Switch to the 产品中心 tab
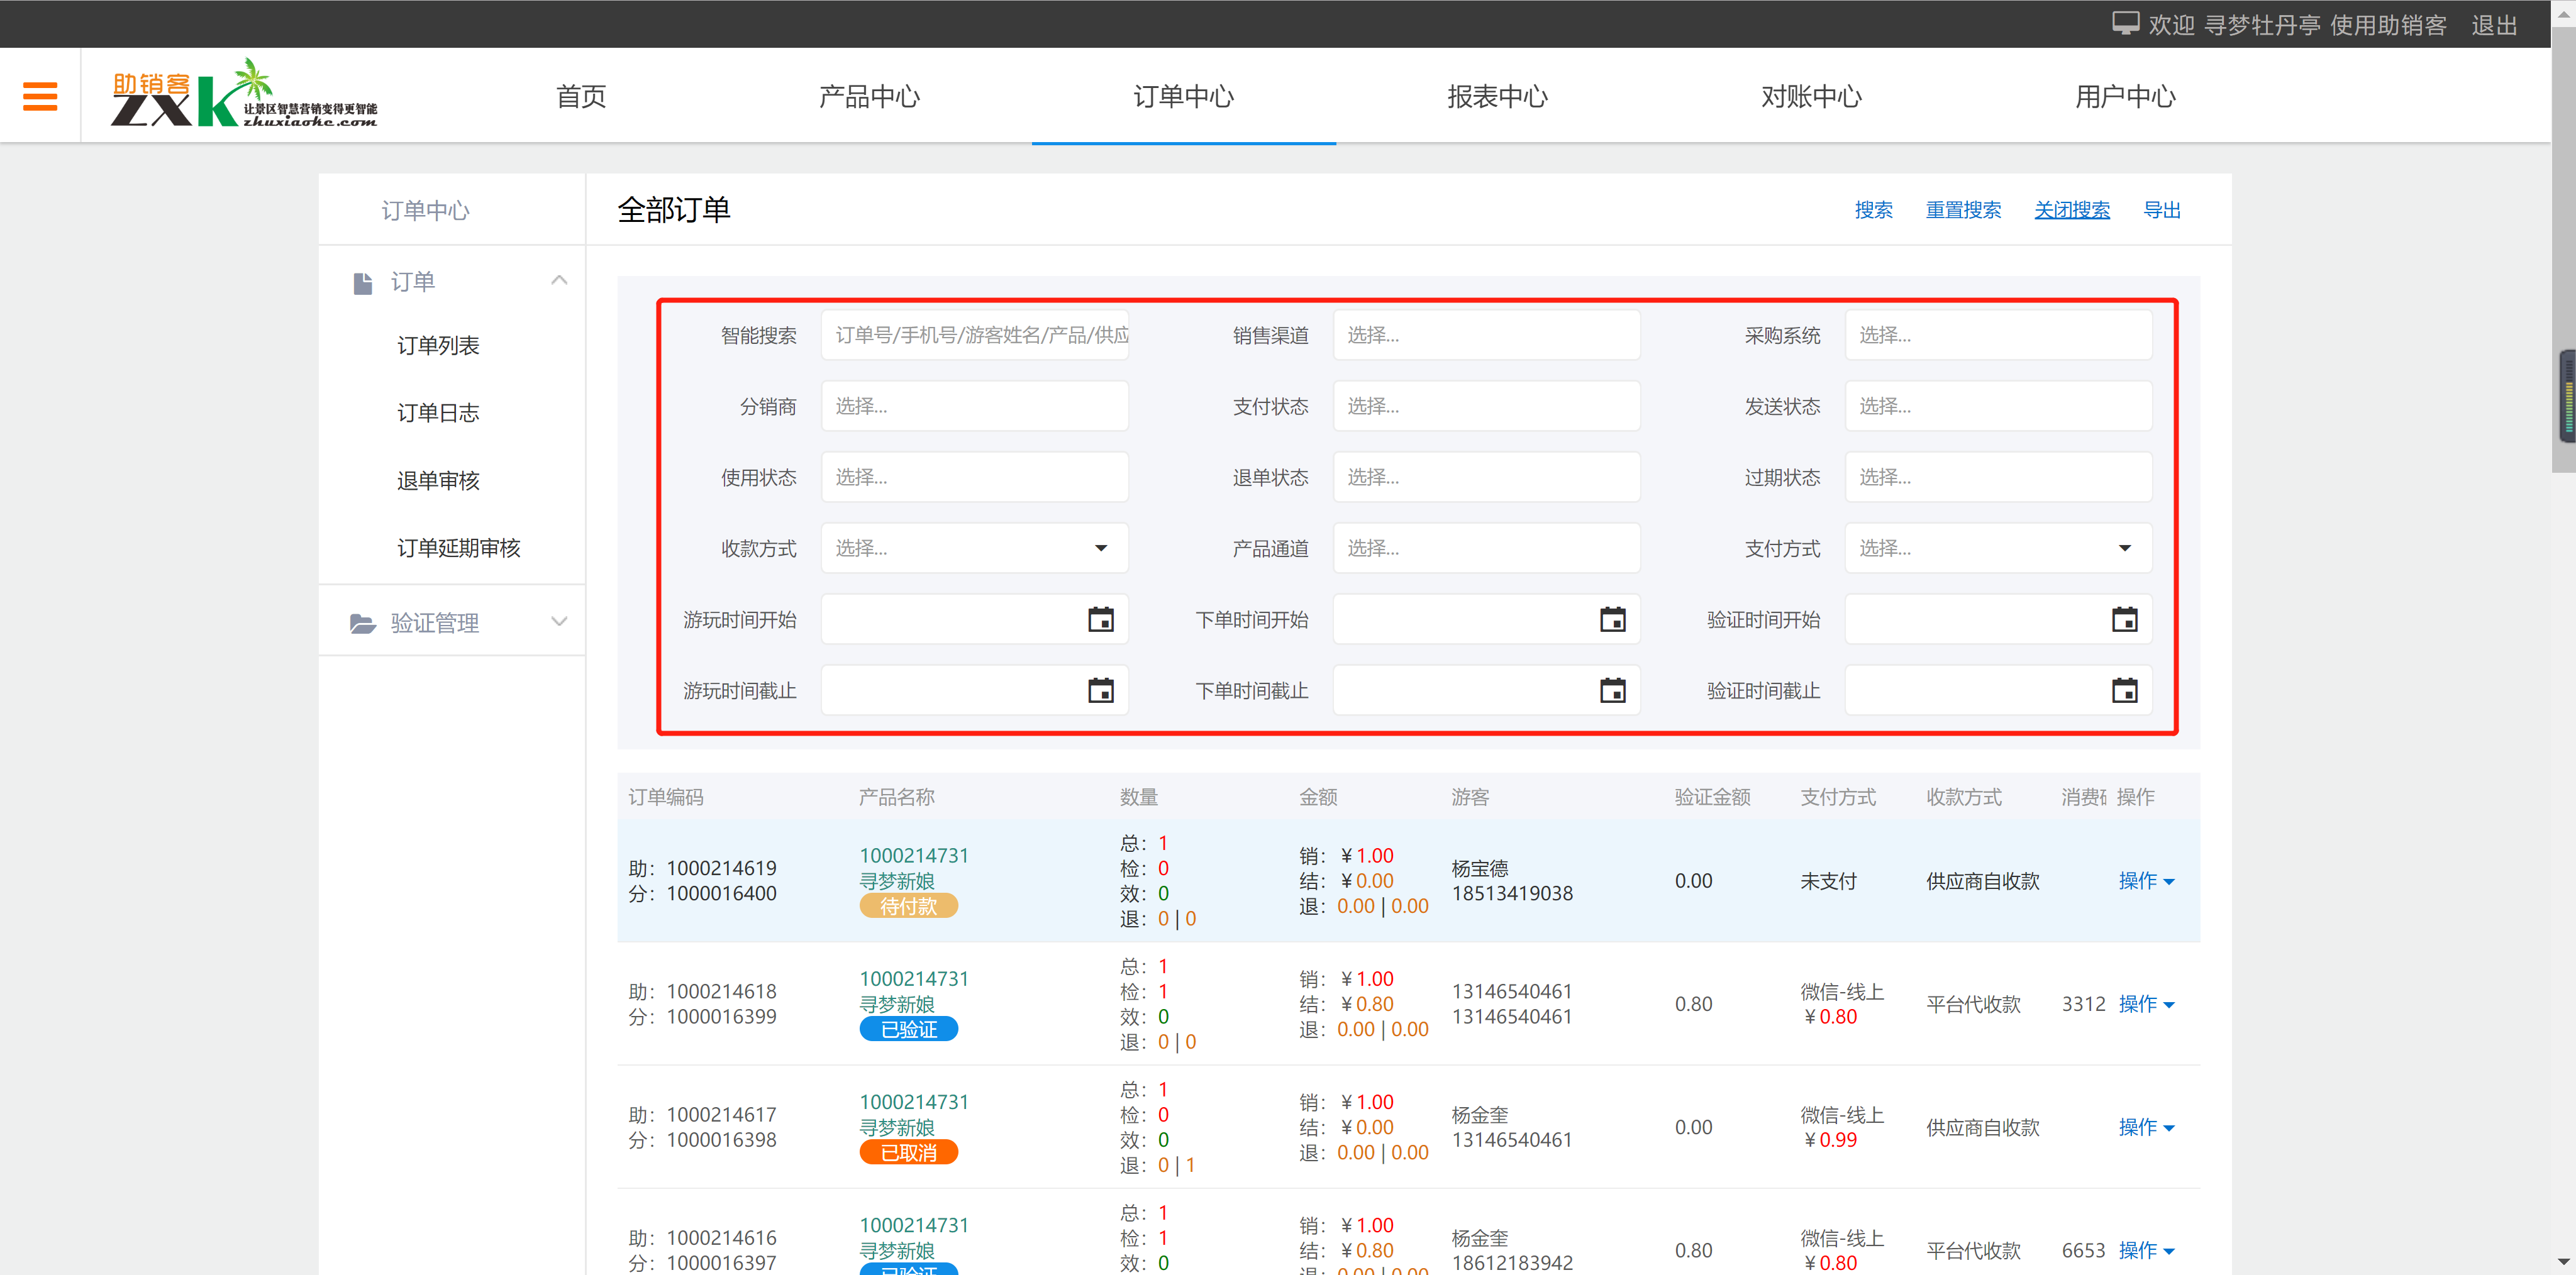Viewport: 2576px width, 1275px height. pyautogui.click(x=869, y=96)
